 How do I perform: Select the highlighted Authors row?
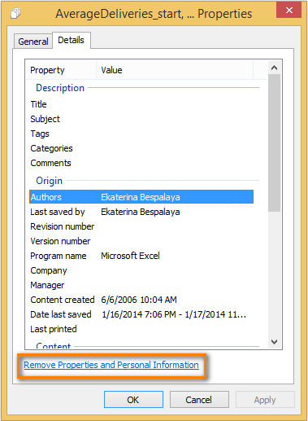coord(141,197)
